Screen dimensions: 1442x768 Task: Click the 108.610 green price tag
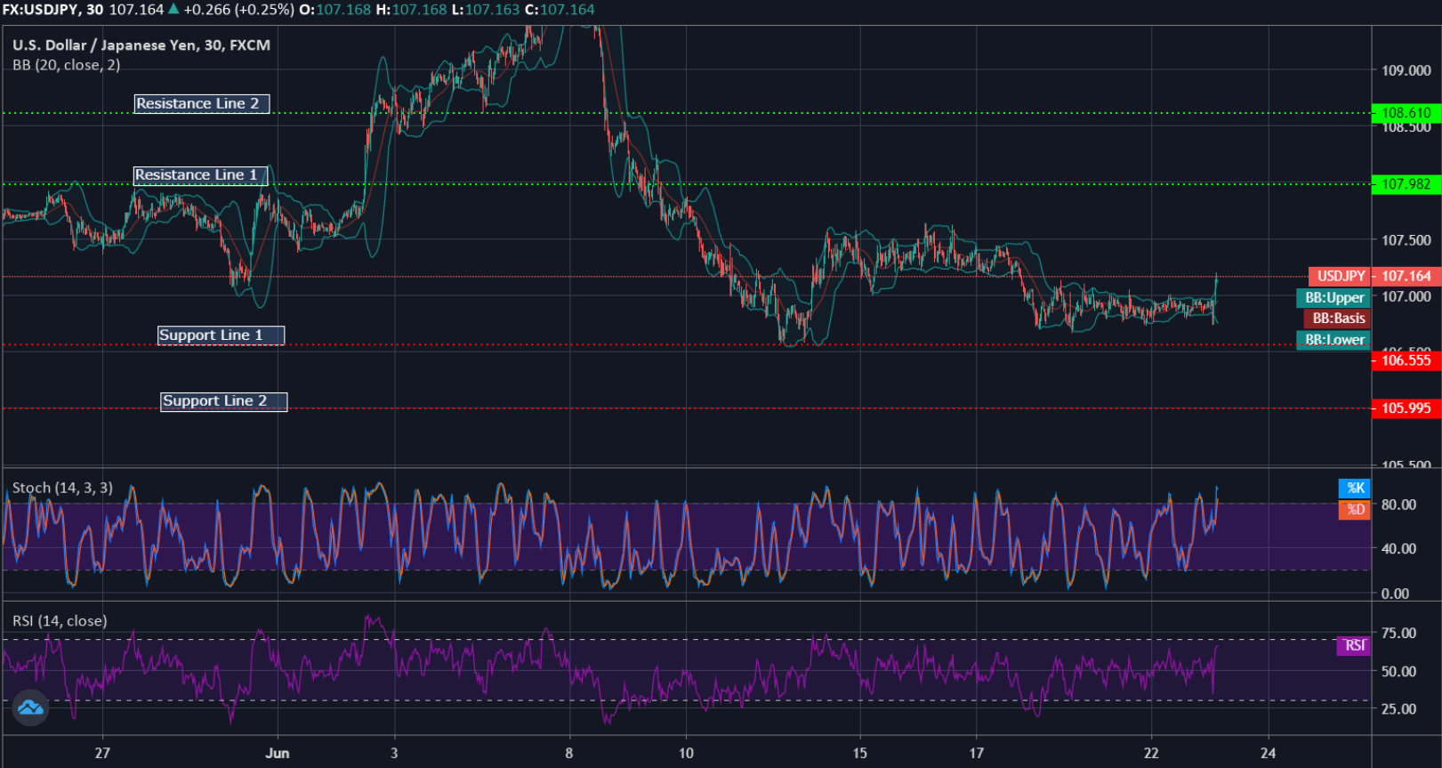(1406, 113)
